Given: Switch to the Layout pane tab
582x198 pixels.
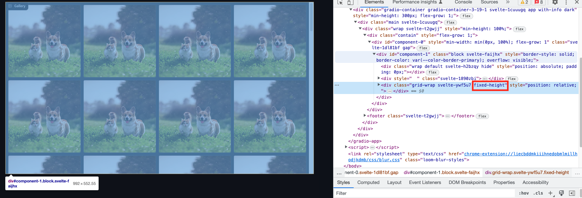Looking at the screenshot, I should pyautogui.click(x=394, y=182).
